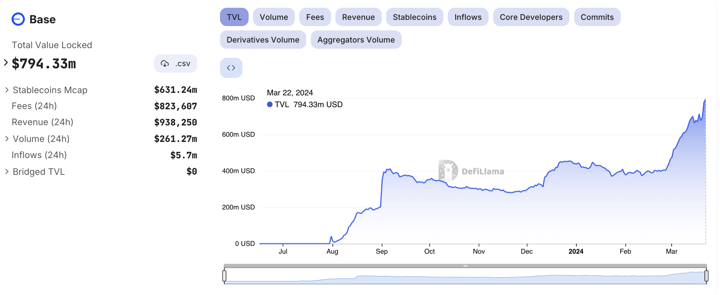This screenshot has height=295, width=720.
Task: Switch to the Volume chart tab
Action: [x=274, y=17]
